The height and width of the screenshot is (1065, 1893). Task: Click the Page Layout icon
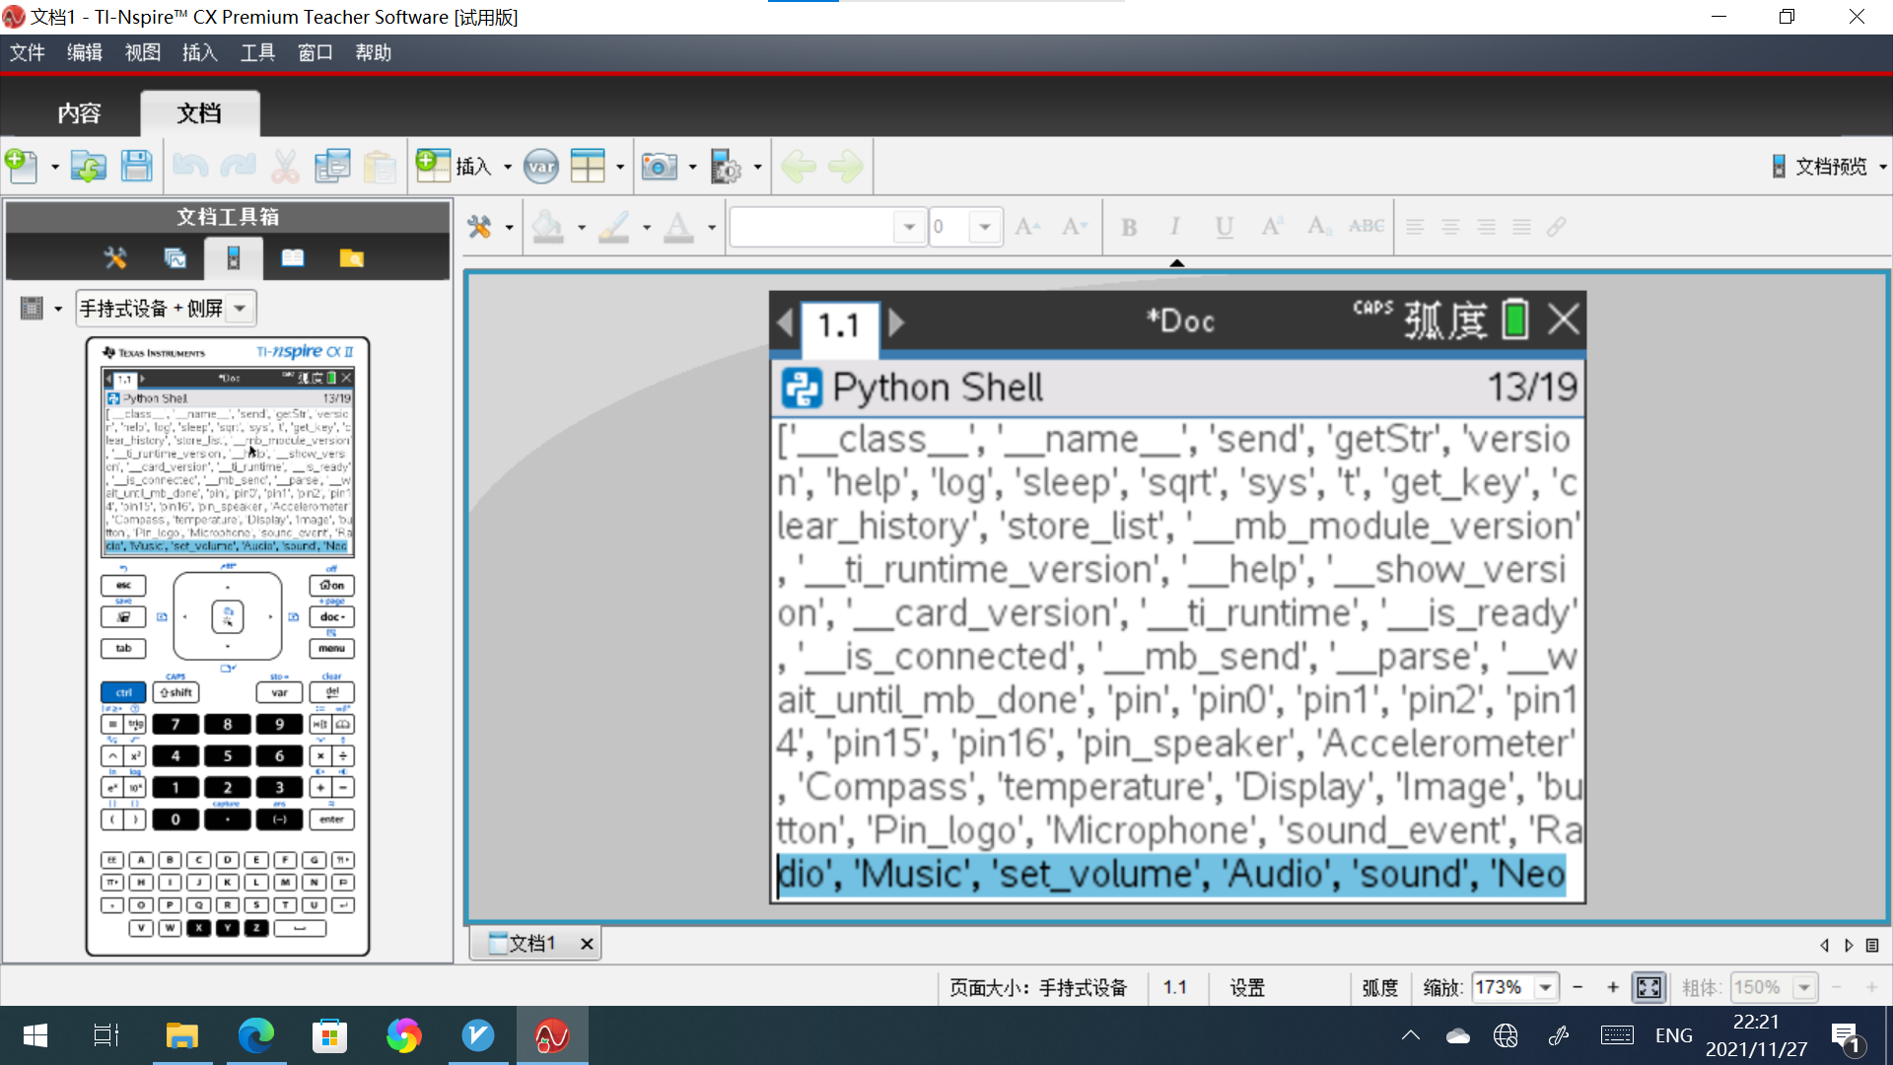(x=588, y=166)
